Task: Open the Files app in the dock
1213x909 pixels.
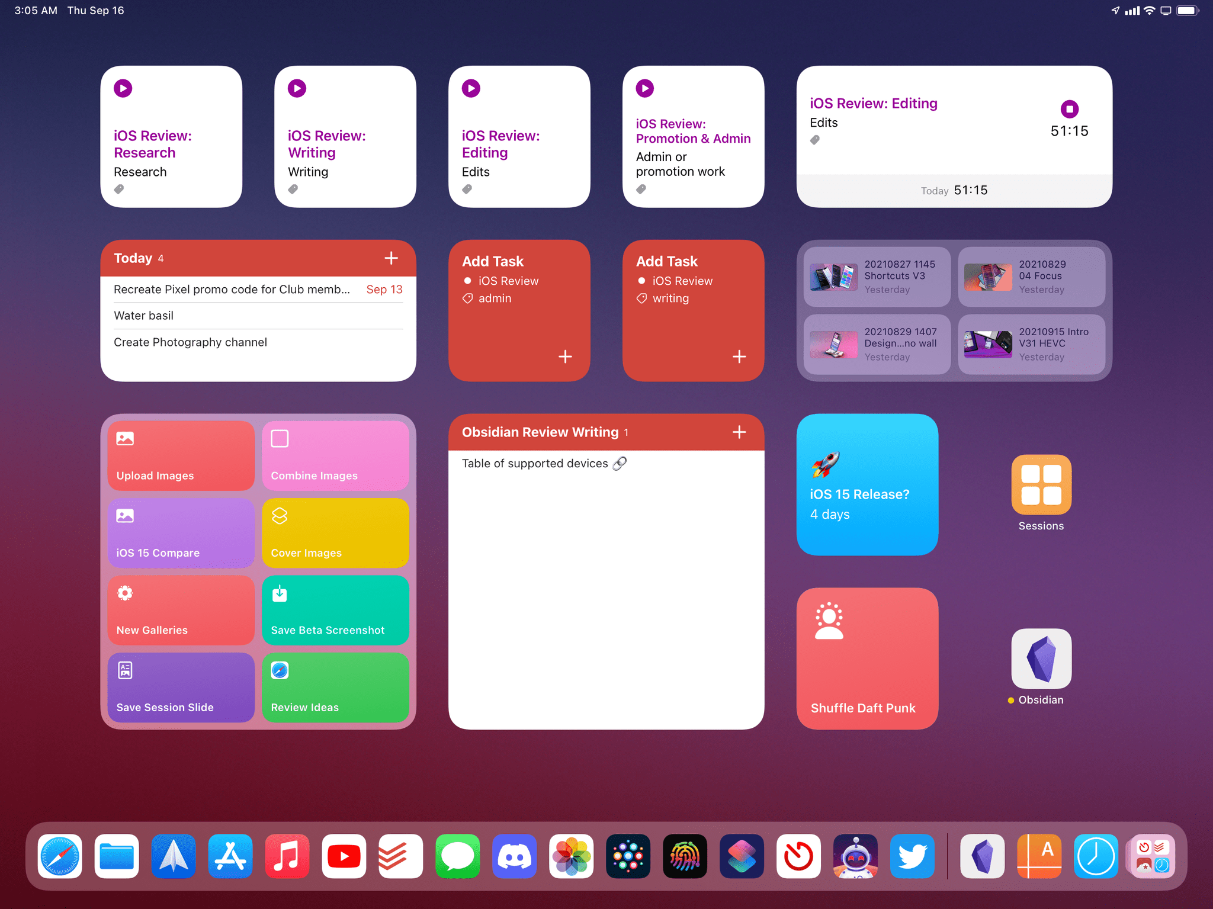Action: (117, 856)
